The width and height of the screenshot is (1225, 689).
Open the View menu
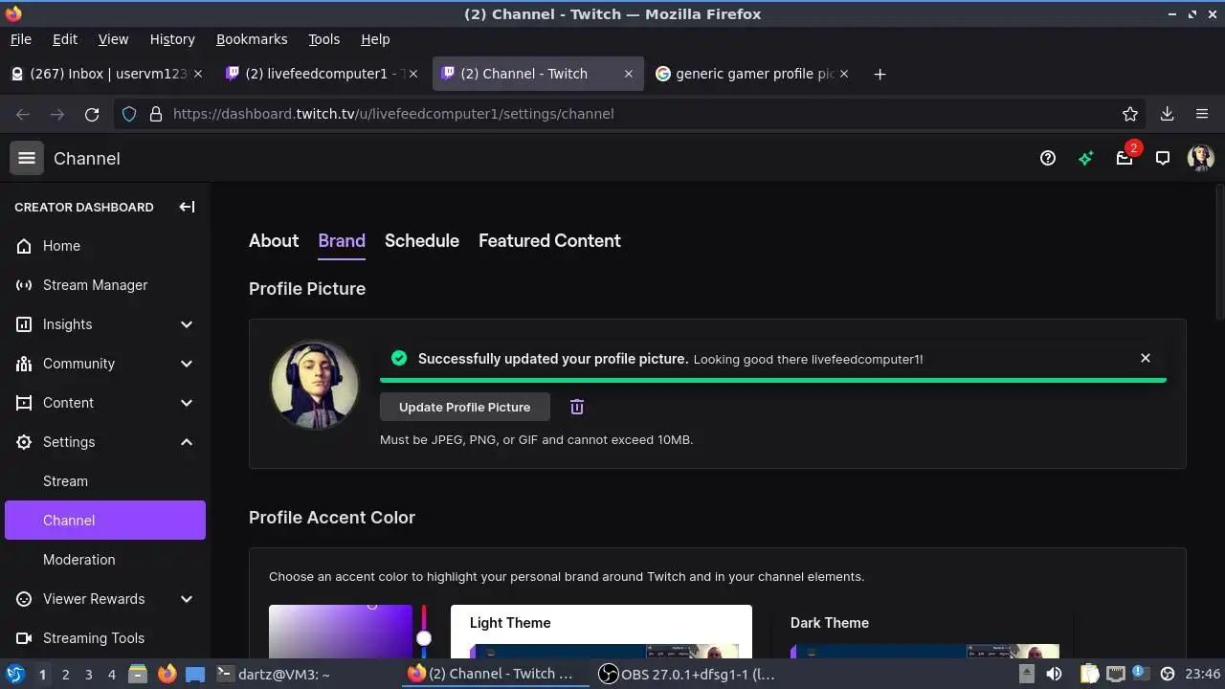pos(113,39)
